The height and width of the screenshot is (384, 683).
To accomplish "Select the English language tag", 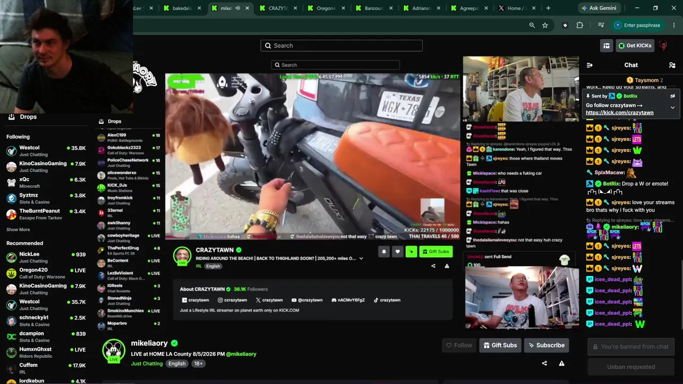I will 177,364.
